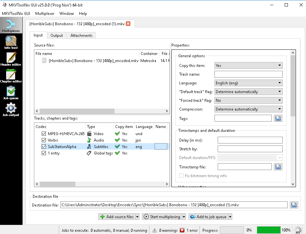Open the Job output panel
The height and width of the screenshot is (234, 306).
click(11, 110)
